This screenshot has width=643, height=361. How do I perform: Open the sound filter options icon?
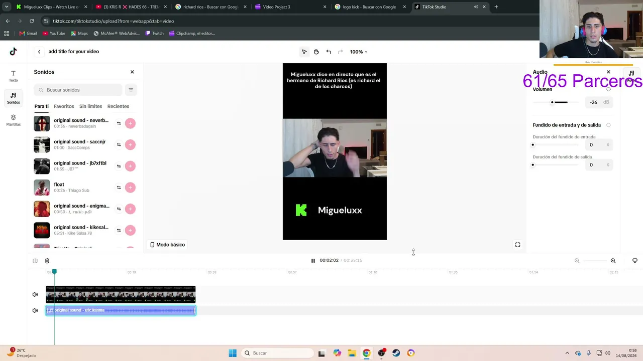(131, 90)
